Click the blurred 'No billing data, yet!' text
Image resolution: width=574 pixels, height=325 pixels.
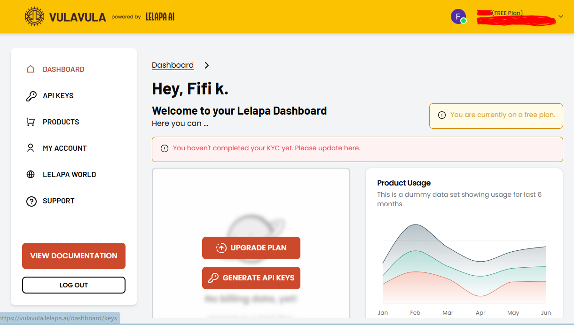(251, 299)
